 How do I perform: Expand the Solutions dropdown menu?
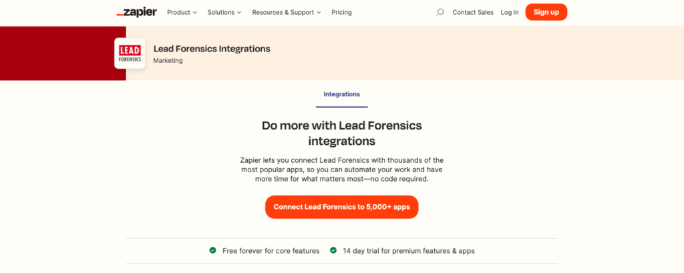[x=224, y=12]
